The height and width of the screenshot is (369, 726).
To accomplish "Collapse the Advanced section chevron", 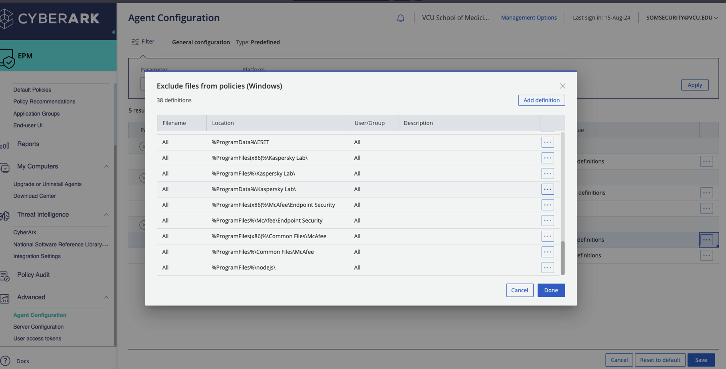I will (106, 297).
